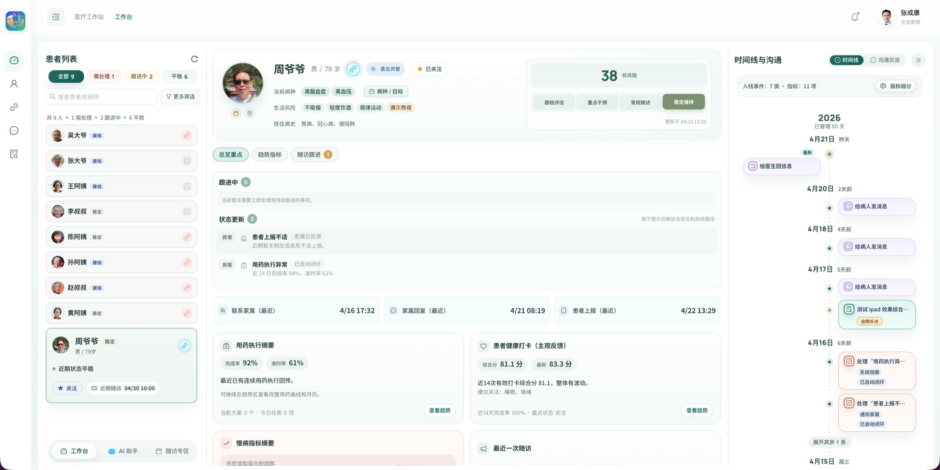
Task: Click 查看趋势 in the 用药执行摘要 card
Action: tap(440, 410)
